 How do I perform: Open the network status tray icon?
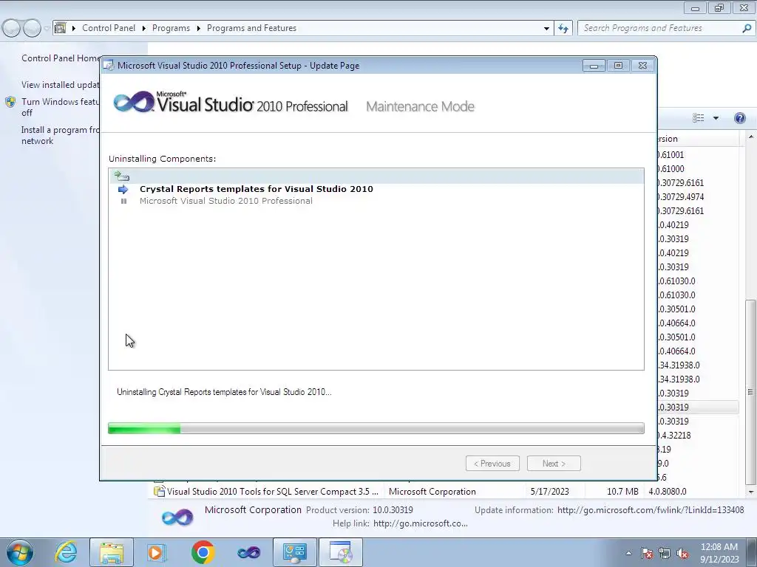pyautogui.click(x=665, y=553)
